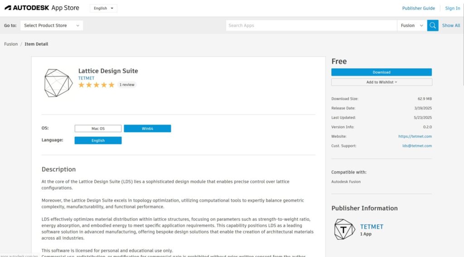Open the tetmet.com website link
464x257 pixels.
[x=415, y=136]
